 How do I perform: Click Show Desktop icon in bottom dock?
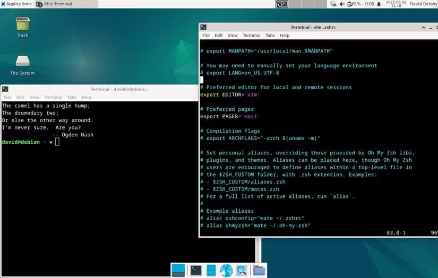click(178, 270)
